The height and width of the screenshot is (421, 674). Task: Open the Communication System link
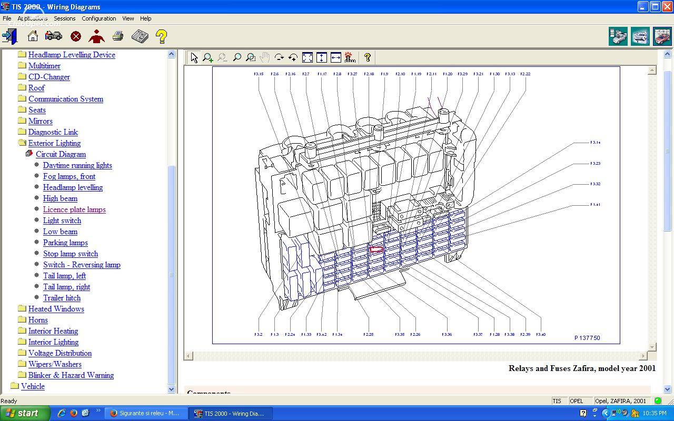pos(66,99)
